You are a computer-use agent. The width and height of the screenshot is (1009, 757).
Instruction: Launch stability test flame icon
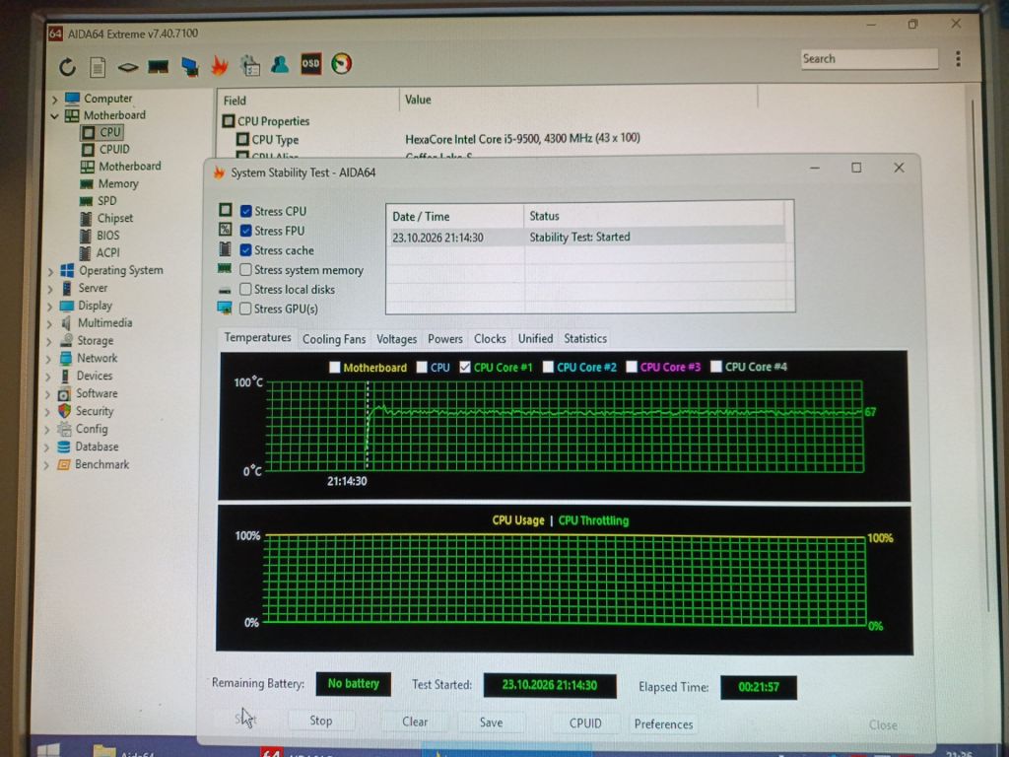[220, 65]
